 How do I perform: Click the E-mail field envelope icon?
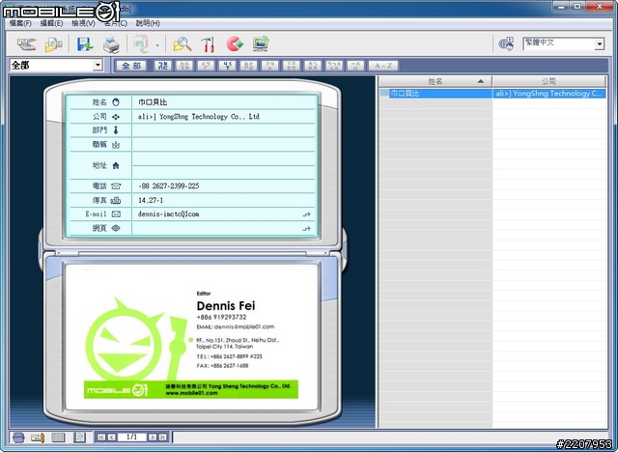(116, 214)
